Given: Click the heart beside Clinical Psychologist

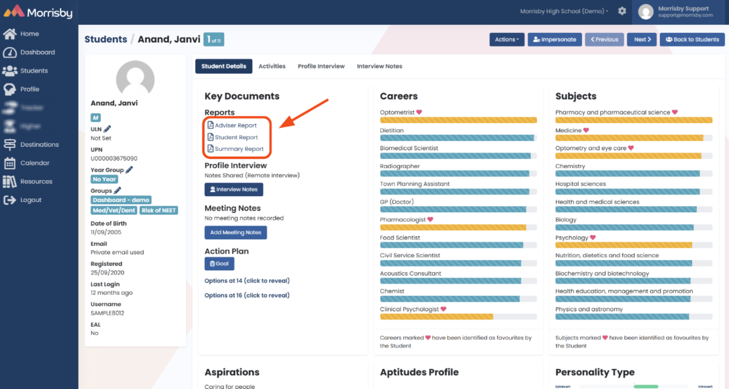Looking at the screenshot, I should (x=444, y=309).
